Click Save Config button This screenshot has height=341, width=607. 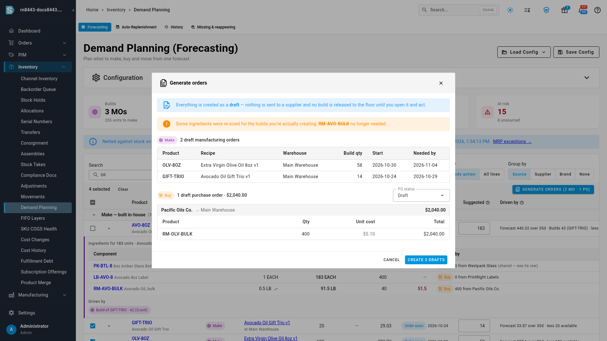click(x=576, y=52)
